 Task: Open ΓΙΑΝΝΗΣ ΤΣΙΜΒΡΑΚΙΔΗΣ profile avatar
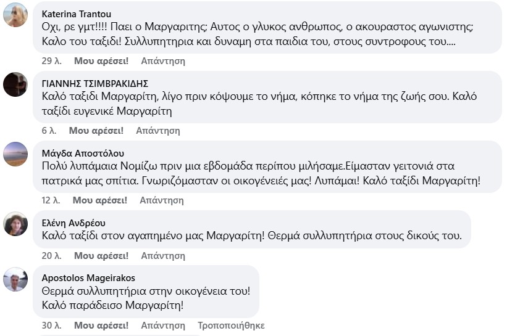pyautogui.click(x=15, y=84)
